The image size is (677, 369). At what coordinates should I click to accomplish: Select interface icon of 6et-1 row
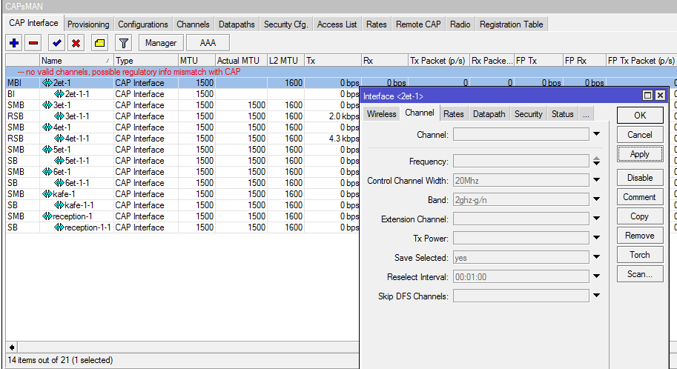tap(47, 172)
